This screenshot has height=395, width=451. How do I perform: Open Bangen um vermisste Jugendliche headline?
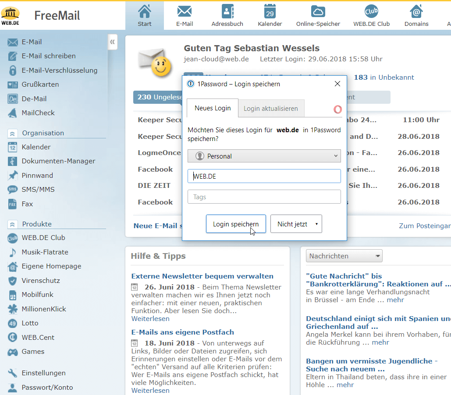[372, 365]
